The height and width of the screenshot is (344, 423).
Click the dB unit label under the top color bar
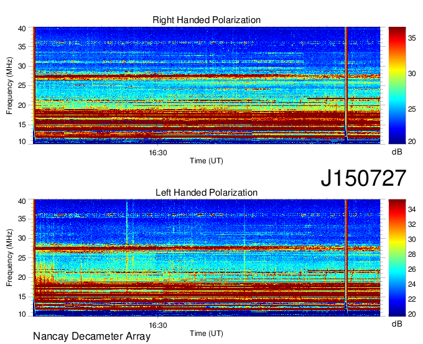click(397, 151)
